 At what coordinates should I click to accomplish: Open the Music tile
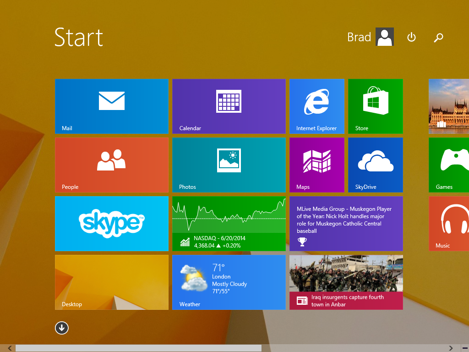point(449,224)
